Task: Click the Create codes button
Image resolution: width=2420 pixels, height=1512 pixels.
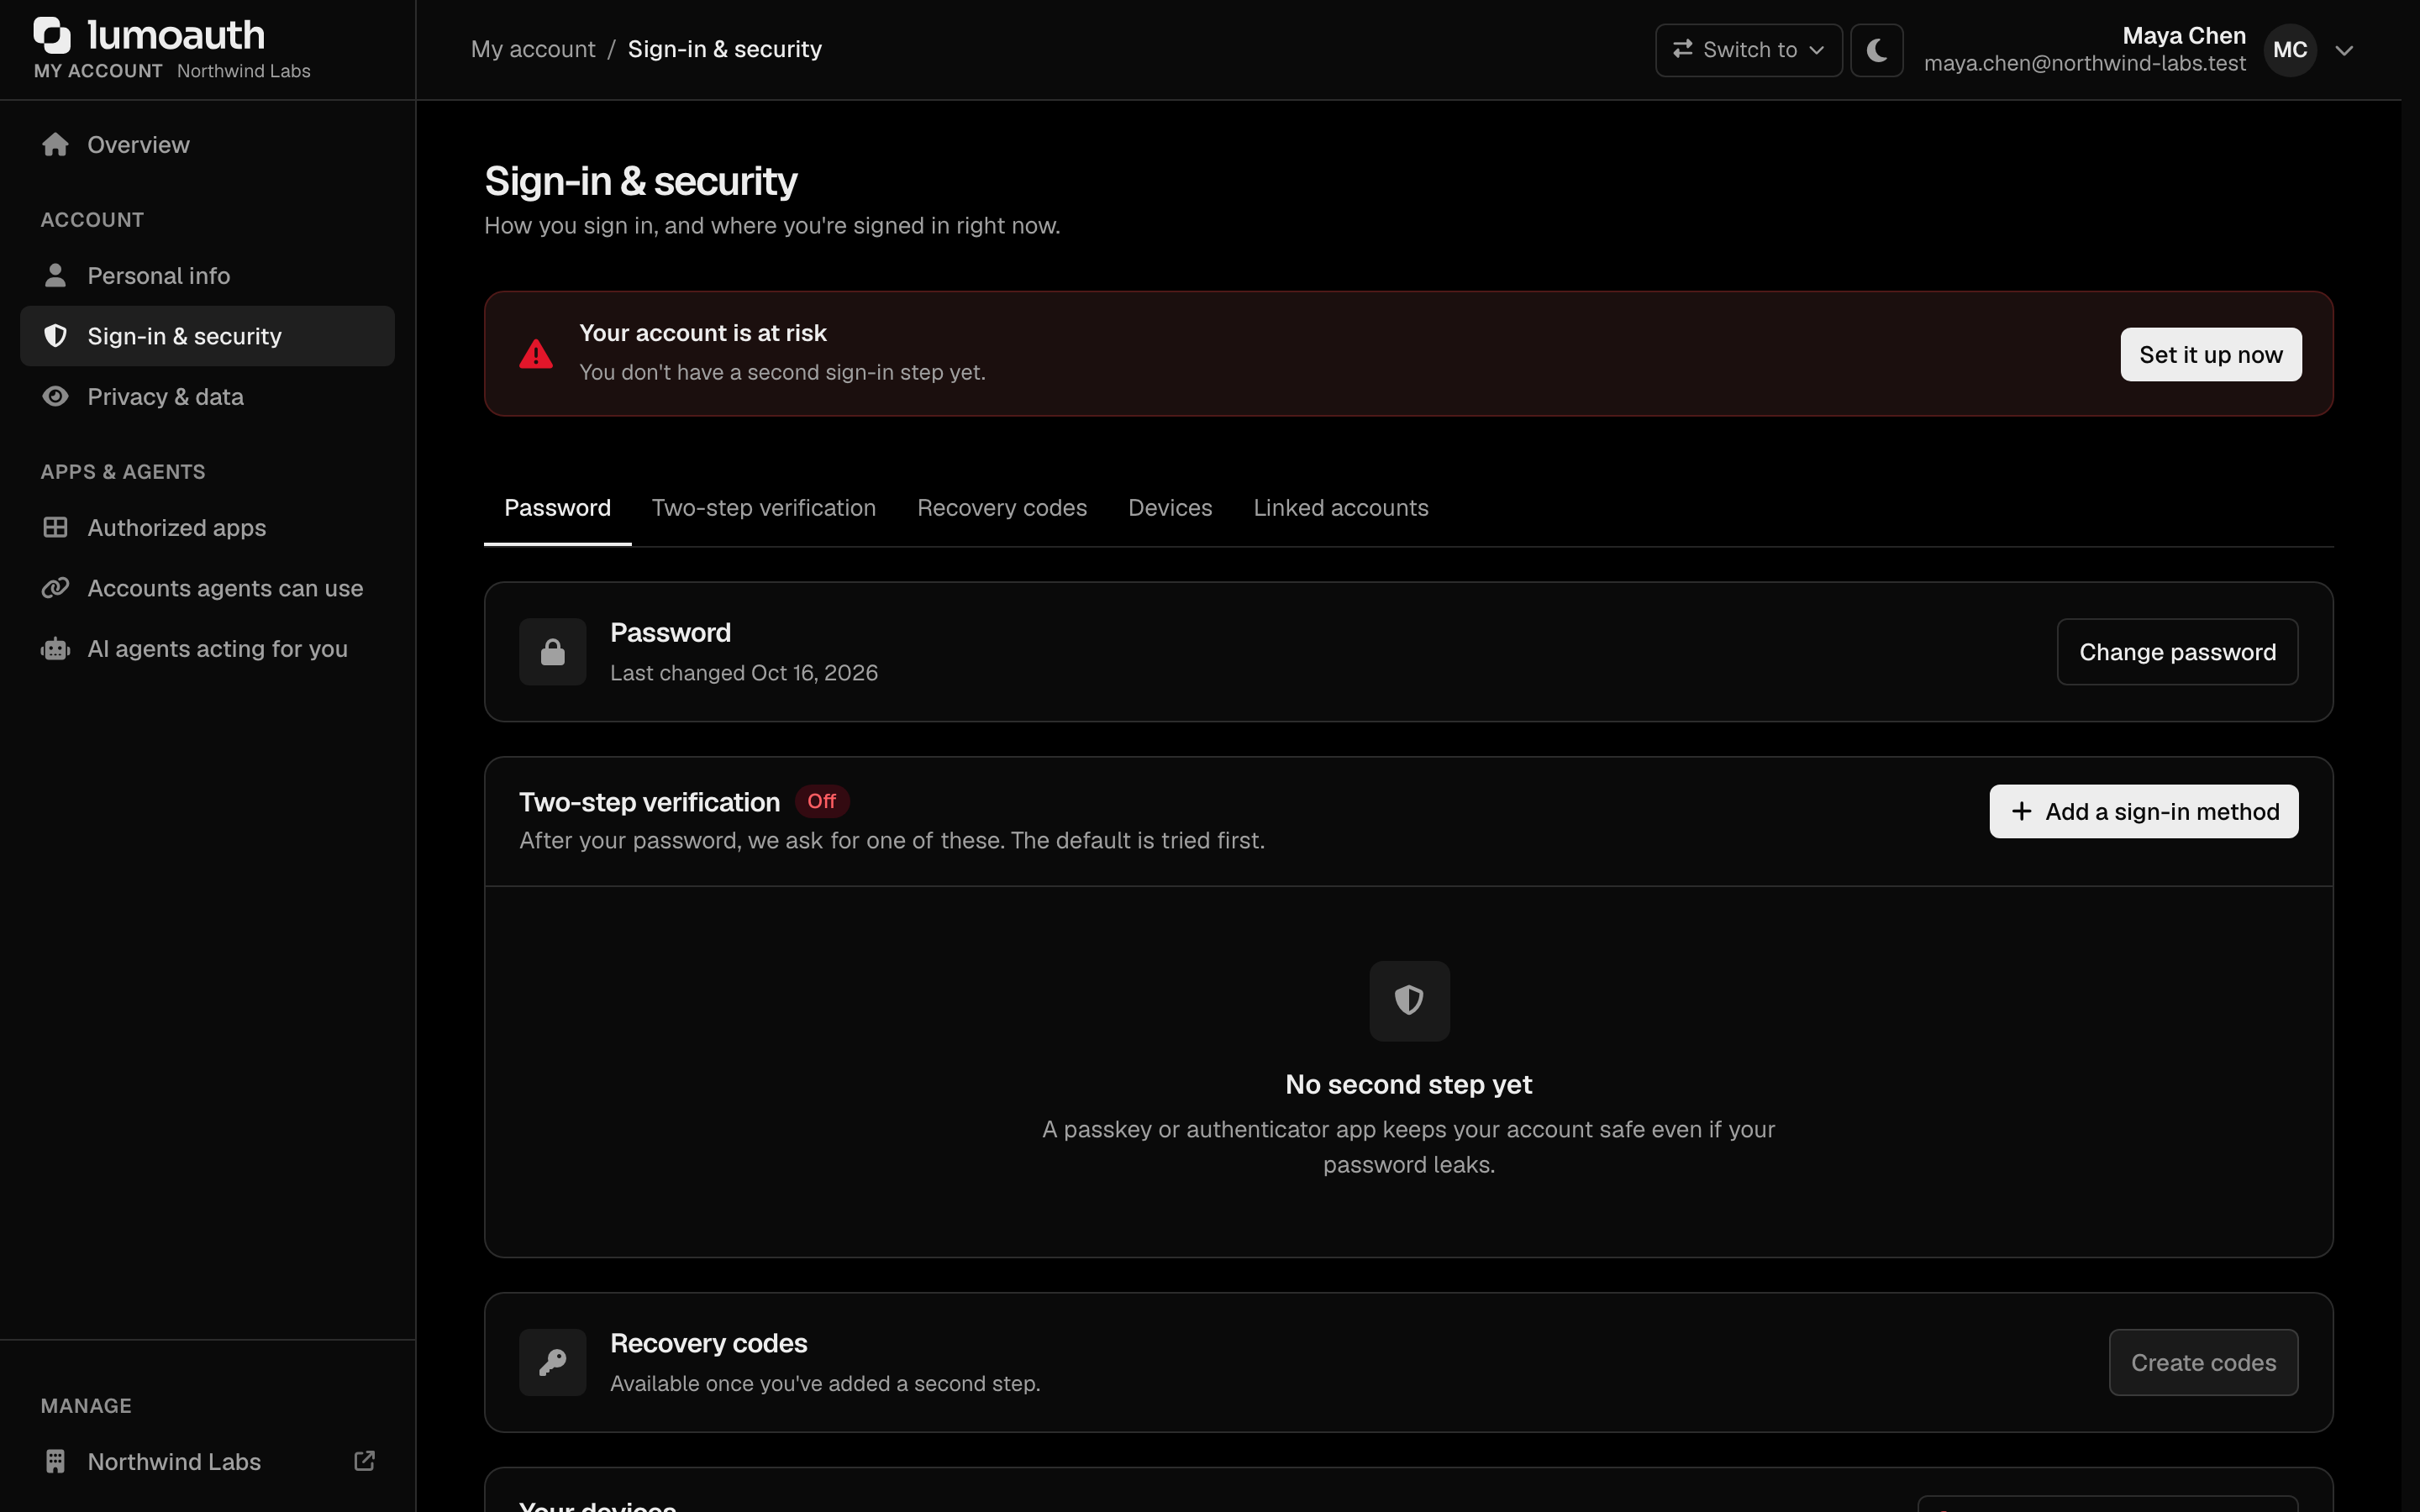Action: 2203,1362
